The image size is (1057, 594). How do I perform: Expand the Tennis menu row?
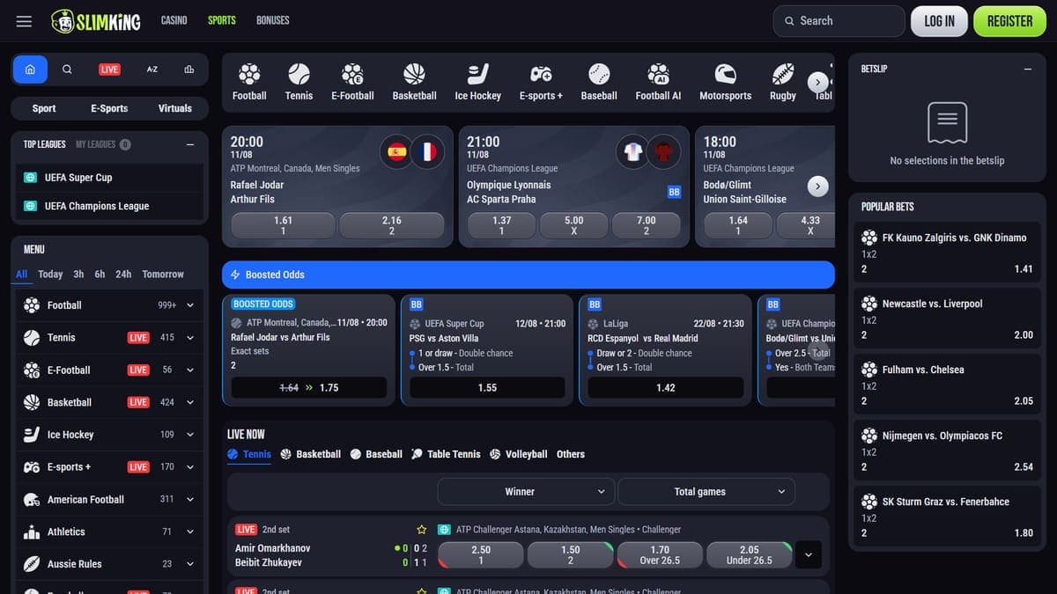(x=109, y=338)
